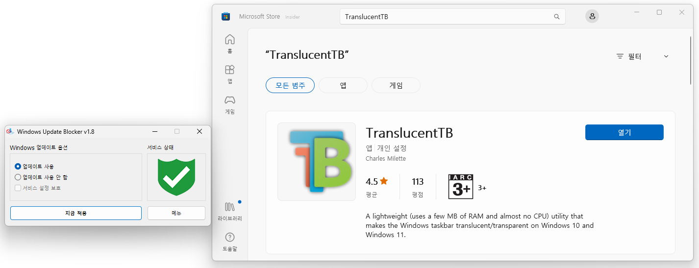Open the user account profile icon

coord(592,17)
